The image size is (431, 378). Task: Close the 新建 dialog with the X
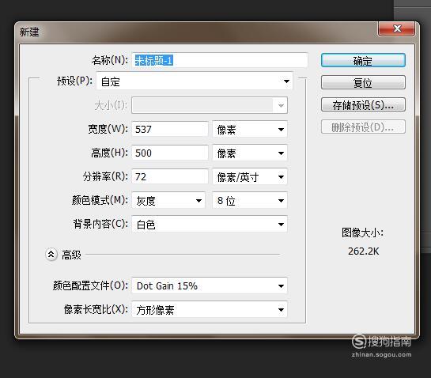click(397, 28)
